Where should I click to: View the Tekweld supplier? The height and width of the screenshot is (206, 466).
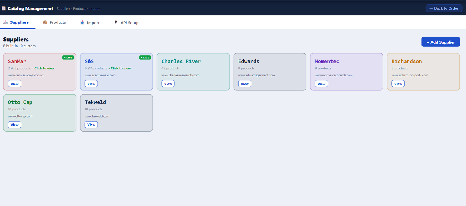click(91, 125)
